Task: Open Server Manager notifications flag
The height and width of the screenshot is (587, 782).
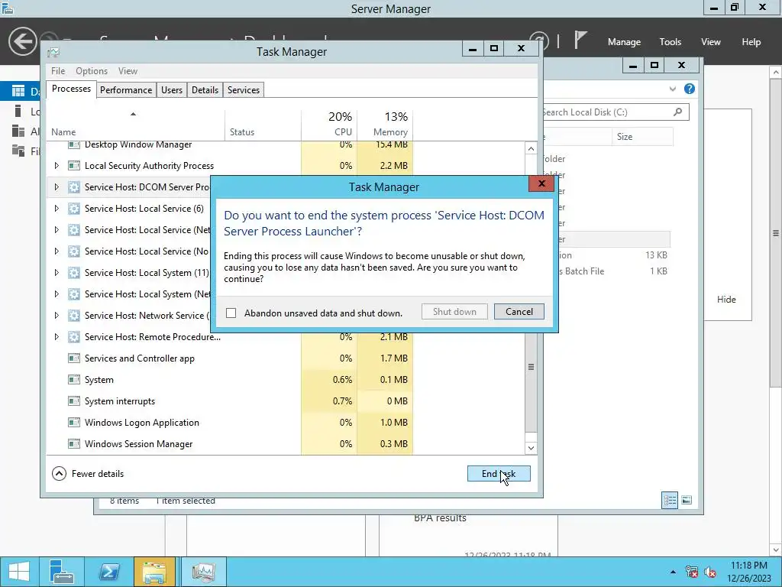Action: (580, 40)
